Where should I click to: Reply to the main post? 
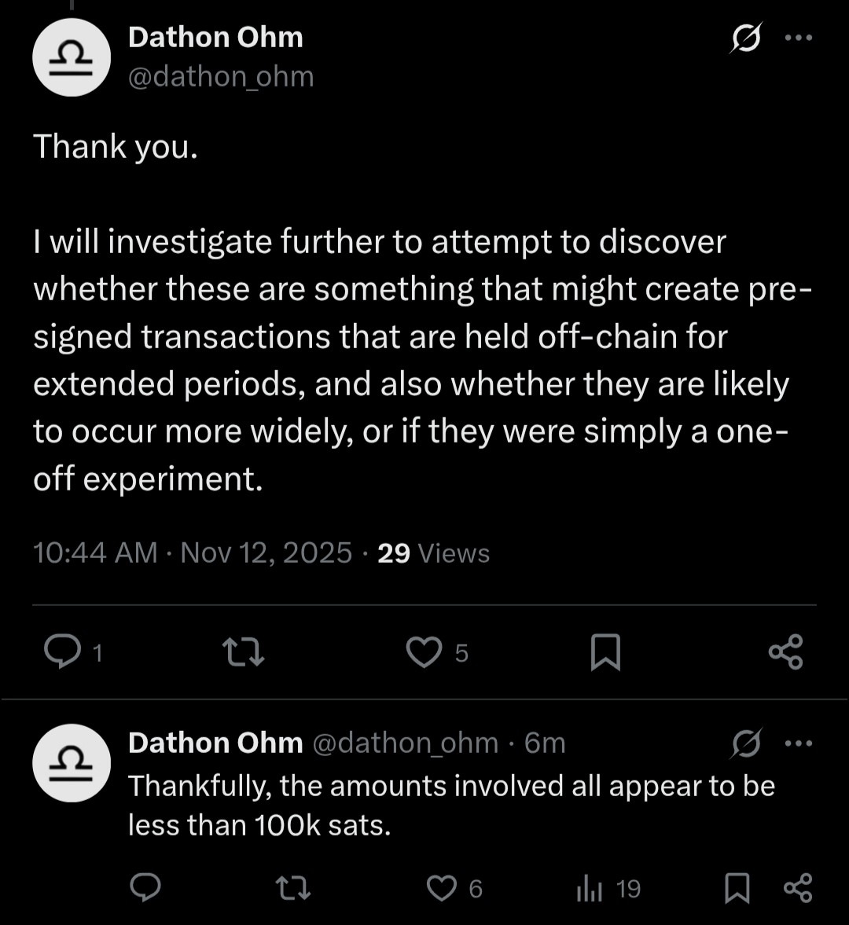click(x=59, y=652)
